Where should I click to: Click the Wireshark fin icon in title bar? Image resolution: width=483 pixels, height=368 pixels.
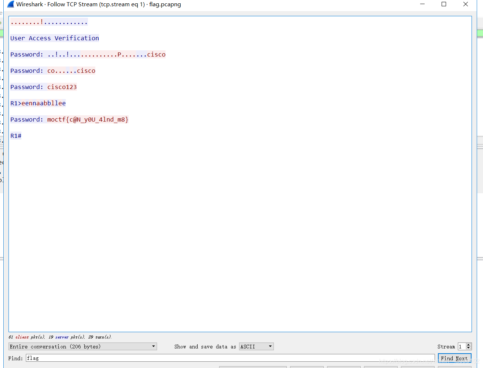click(11, 4)
